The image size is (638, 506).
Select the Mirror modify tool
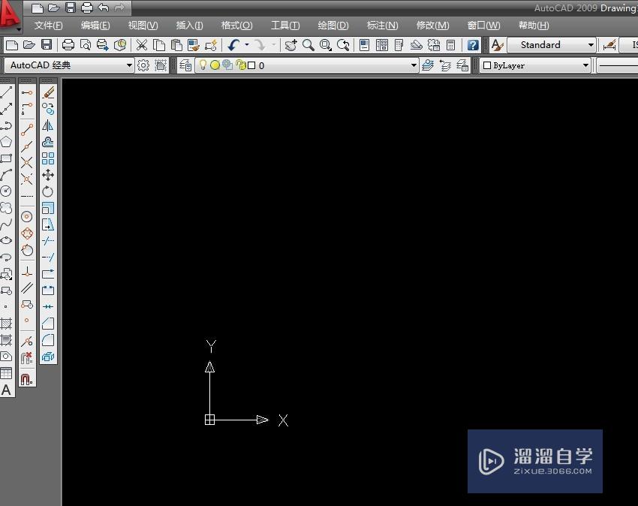(x=48, y=125)
